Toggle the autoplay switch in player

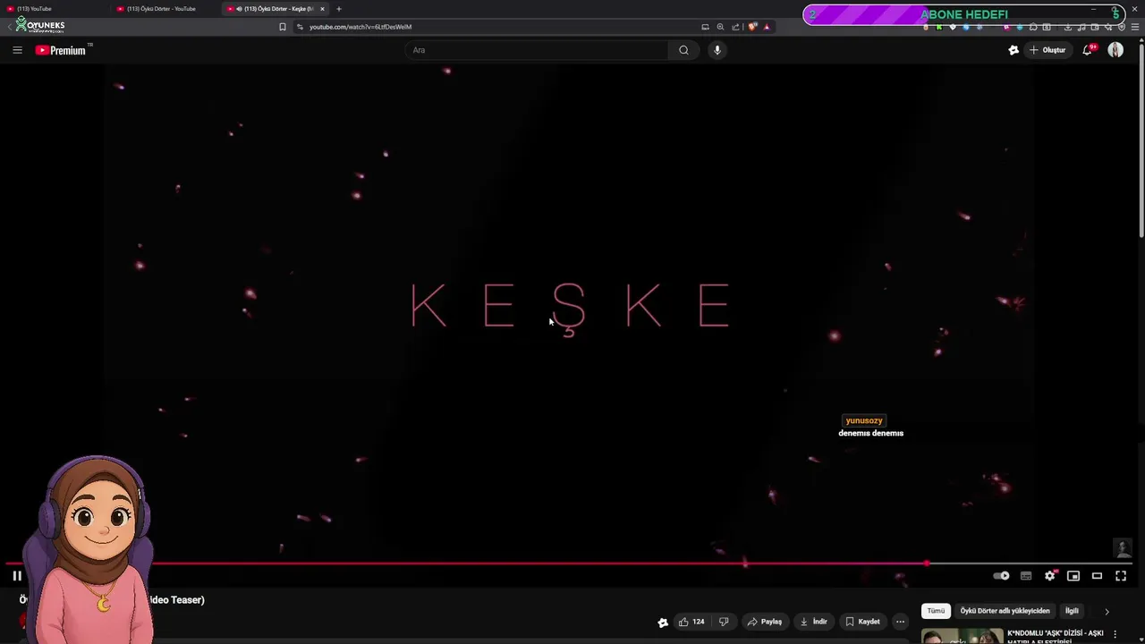(x=1002, y=576)
